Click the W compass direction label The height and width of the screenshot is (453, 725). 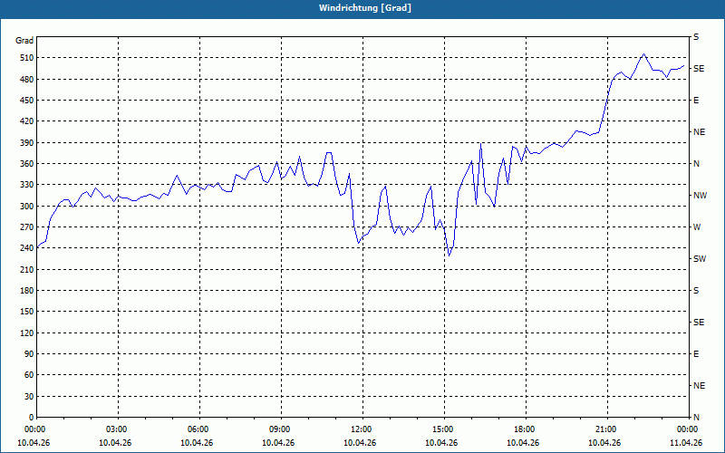coord(697,227)
